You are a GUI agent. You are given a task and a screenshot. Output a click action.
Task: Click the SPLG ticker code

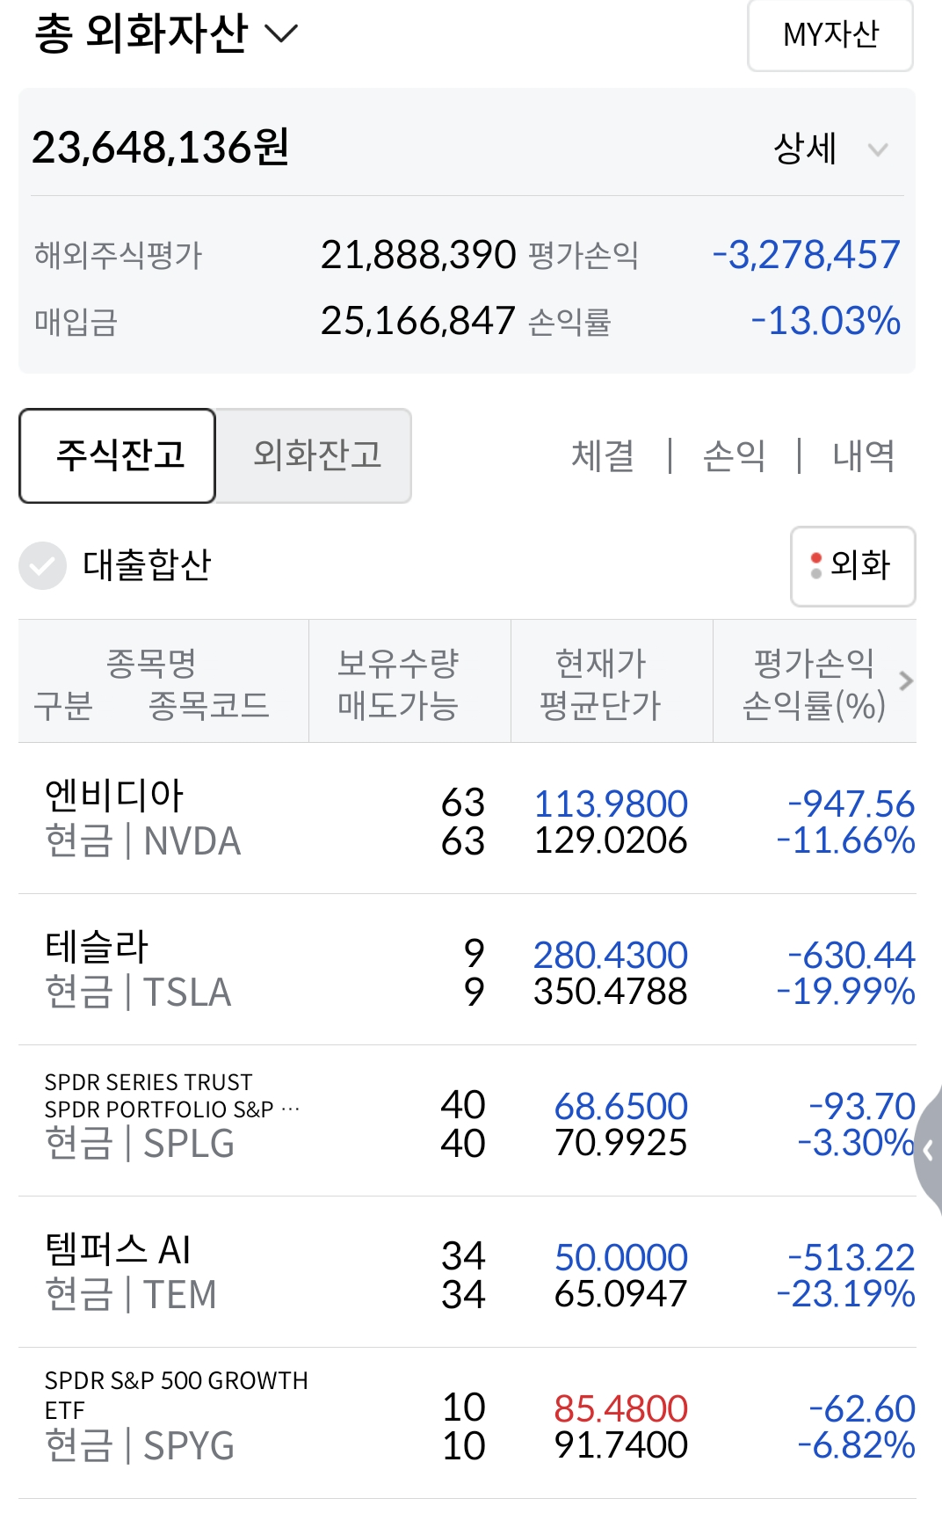pos(189,1144)
